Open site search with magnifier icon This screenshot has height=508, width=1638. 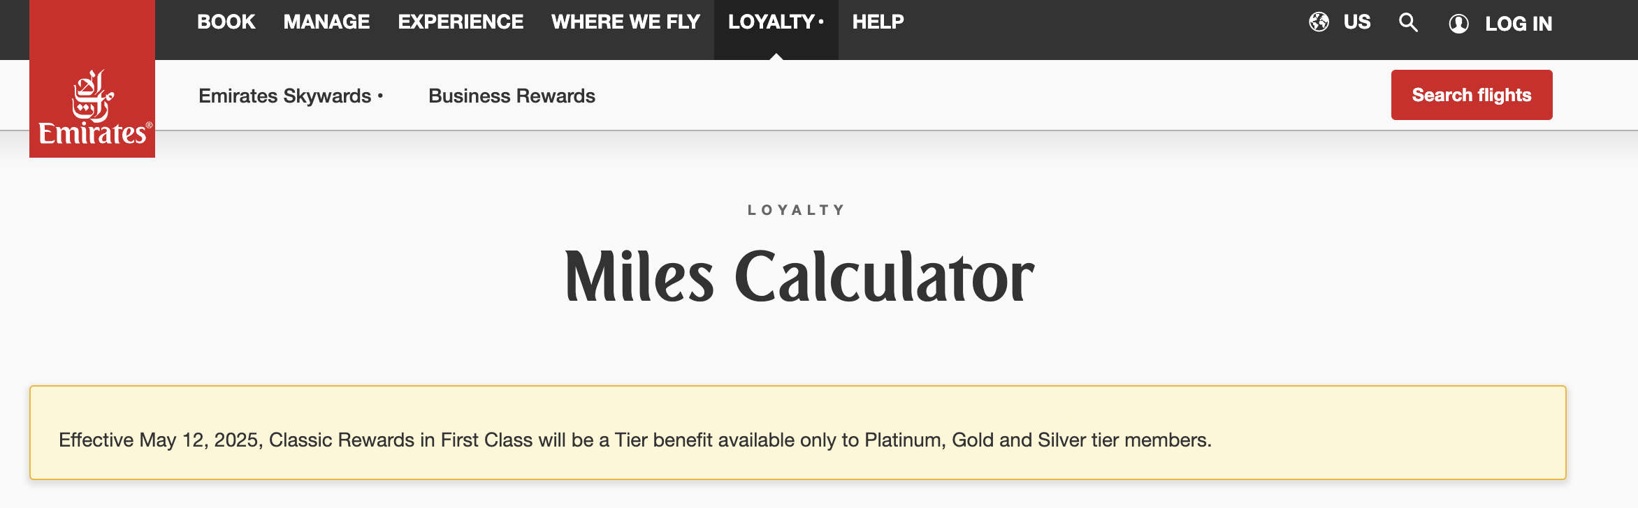[x=1408, y=23]
